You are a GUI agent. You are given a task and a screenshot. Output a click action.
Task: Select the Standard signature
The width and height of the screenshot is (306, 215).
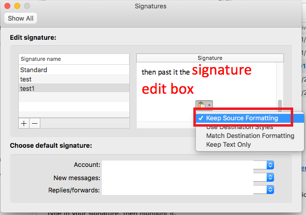[74, 70]
